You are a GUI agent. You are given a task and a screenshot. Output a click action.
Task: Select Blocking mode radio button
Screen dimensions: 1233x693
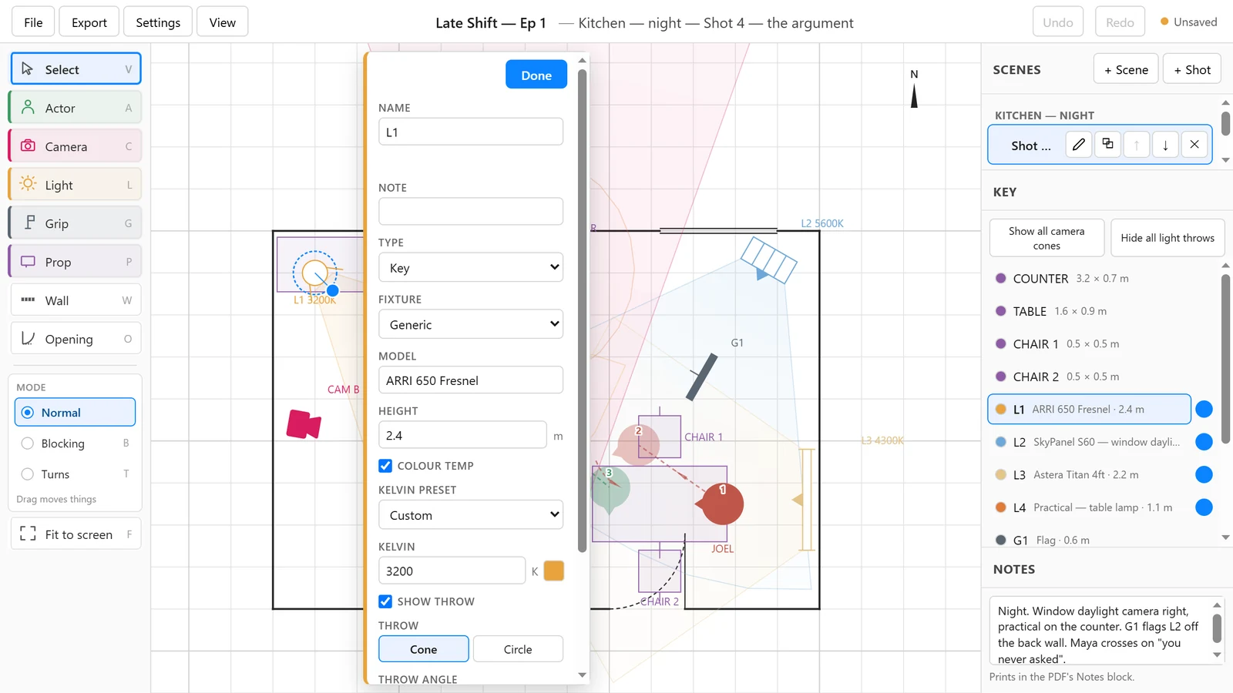tap(28, 444)
